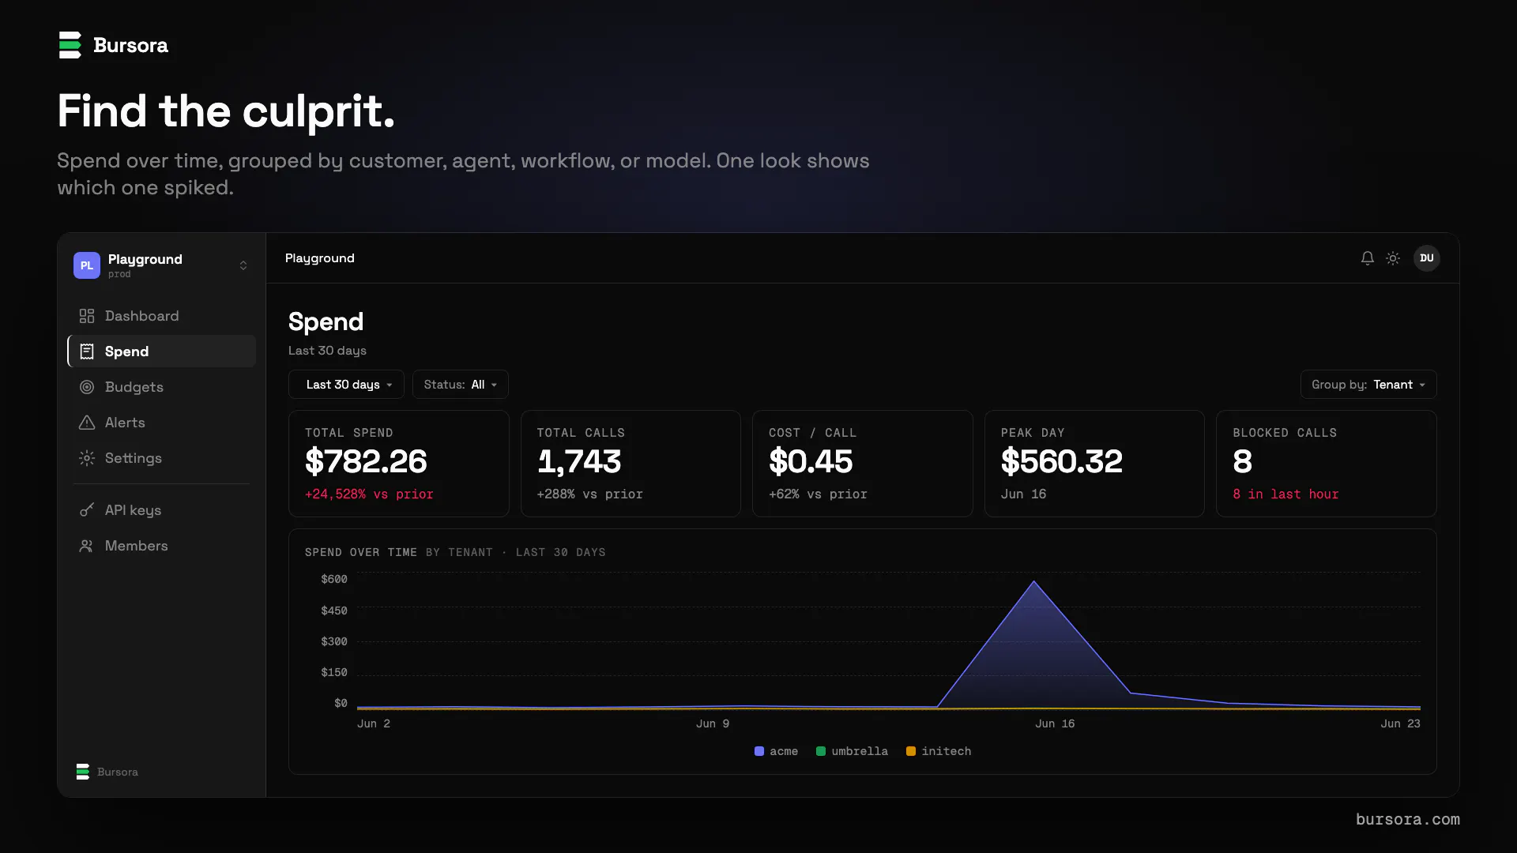Toggle initech series in chart legend
The width and height of the screenshot is (1517, 853).
click(939, 751)
